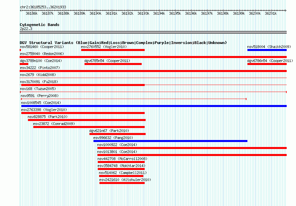
Task: Click dgv6786n54 (Cooper2011) variant label
Action: [x=270, y=61]
